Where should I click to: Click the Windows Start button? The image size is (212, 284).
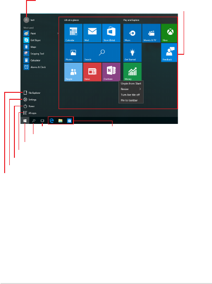[25, 121]
